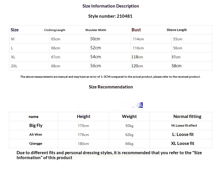Image resolution: width=217 pixels, height=169 pixels.
Task: Click the 58cm sleeve length cell
Action: 176,66
